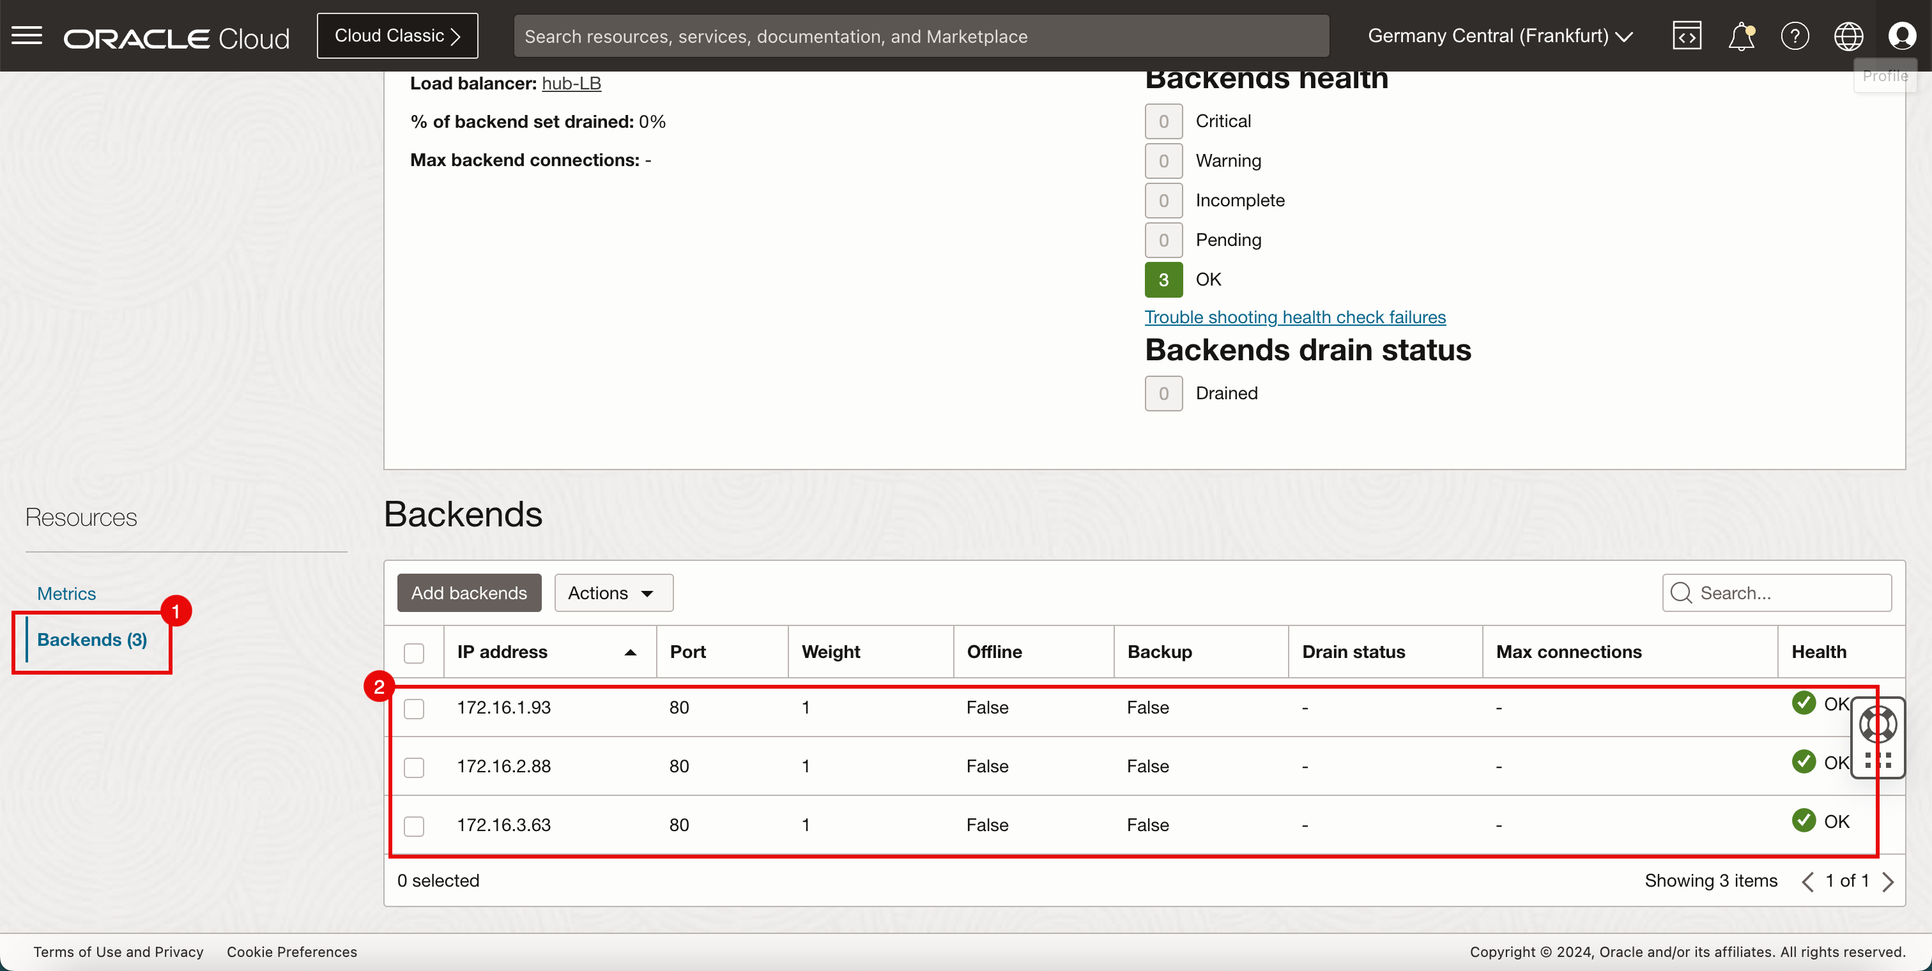Open the Cloud Shell developer tools icon
1932x971 pixels.
click(x=1686, y=35)
